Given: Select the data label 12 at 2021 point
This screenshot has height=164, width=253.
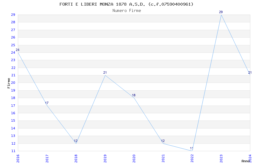Looking at the screenshot, I should 163,141.
